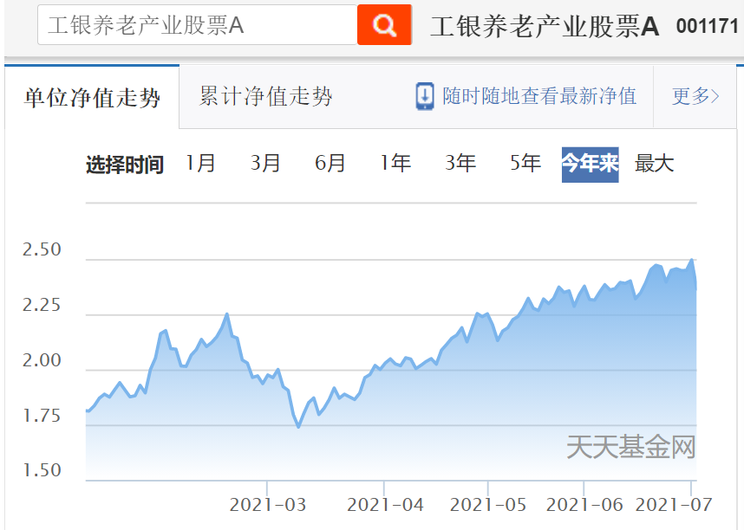
Task: Select the 1月 time range
Action: [199, 164]
